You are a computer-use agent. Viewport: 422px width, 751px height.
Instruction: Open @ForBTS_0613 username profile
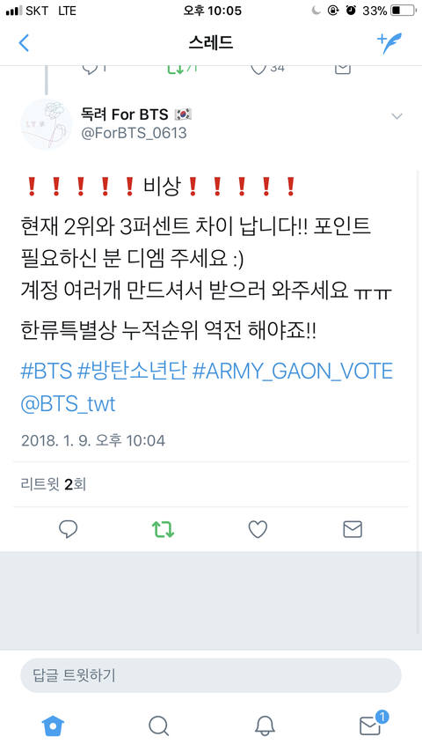[134, 133]
